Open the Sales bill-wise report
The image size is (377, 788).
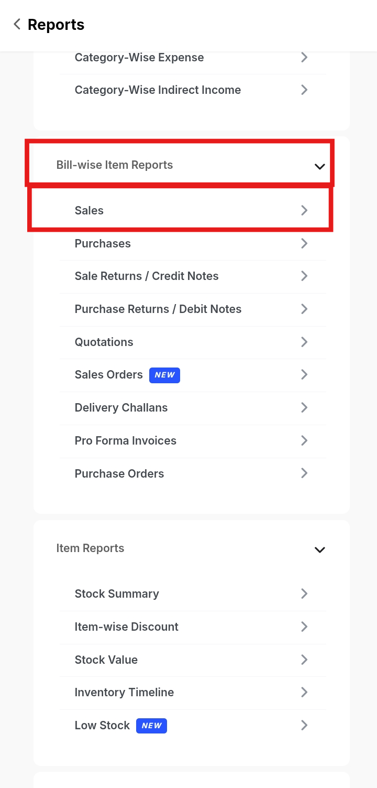pos(89,210)
